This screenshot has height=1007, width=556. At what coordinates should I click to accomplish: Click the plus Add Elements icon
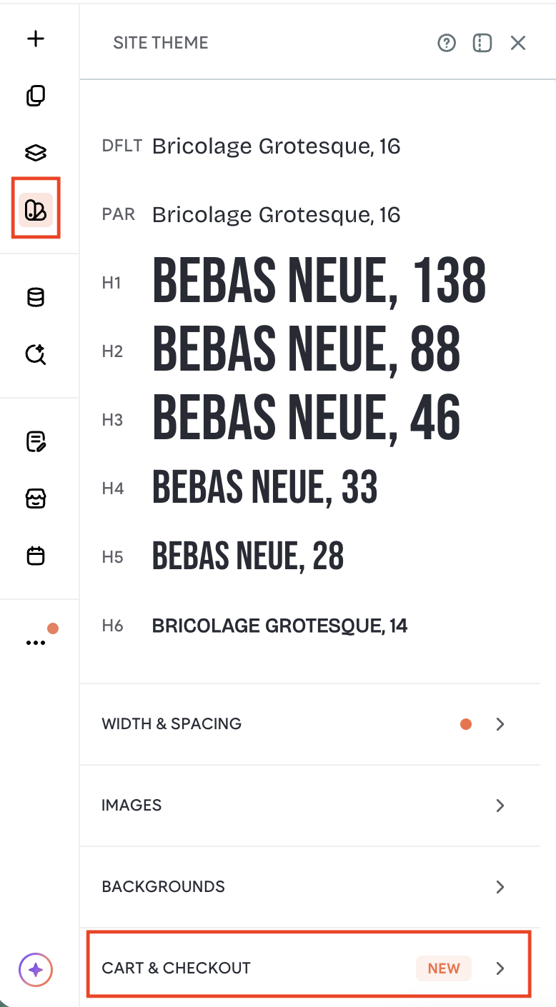(x=36, y=39)
